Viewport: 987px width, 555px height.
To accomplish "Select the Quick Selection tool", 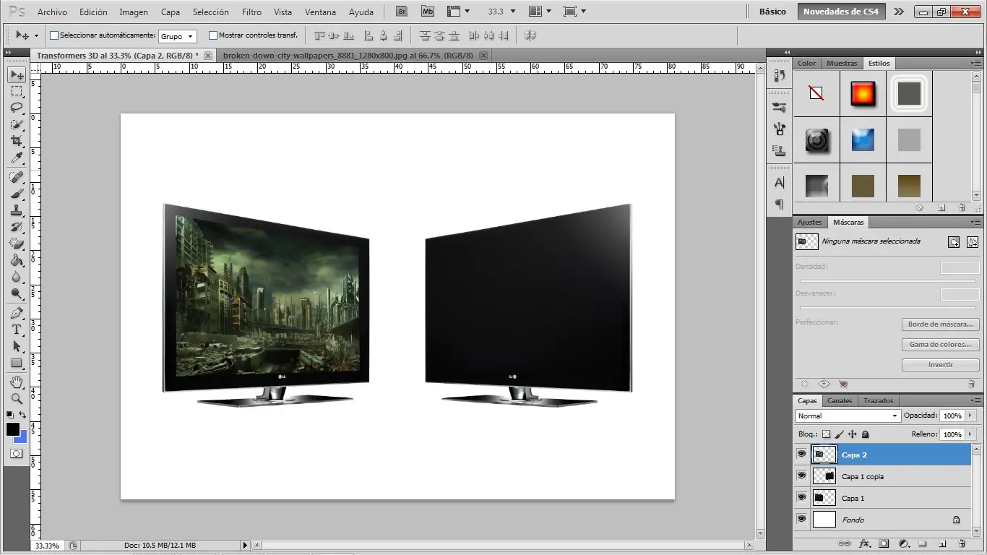I will (17, 124).
